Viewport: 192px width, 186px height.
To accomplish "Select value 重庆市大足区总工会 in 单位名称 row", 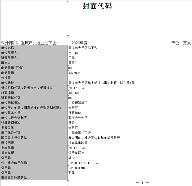I will pos(83,48).
